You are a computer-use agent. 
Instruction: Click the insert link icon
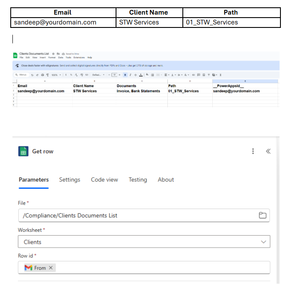(x=194, y=75)
